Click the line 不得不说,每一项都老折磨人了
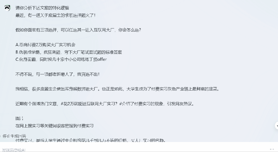This screenshot has width=278, height=152. [57, 74]
